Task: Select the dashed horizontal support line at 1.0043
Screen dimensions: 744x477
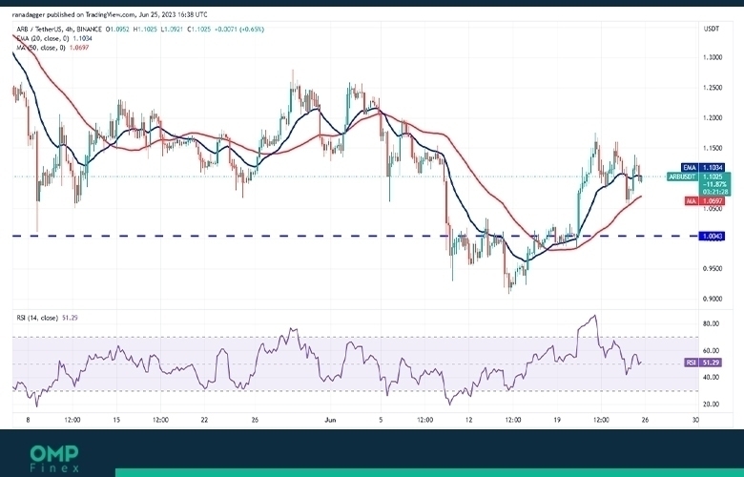Action: pyautogui.click(x=355, y=236)
